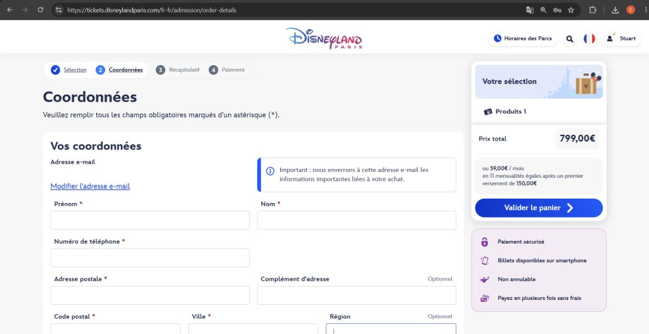Reload the page with the refresh icon

click(x=40, y=10)
